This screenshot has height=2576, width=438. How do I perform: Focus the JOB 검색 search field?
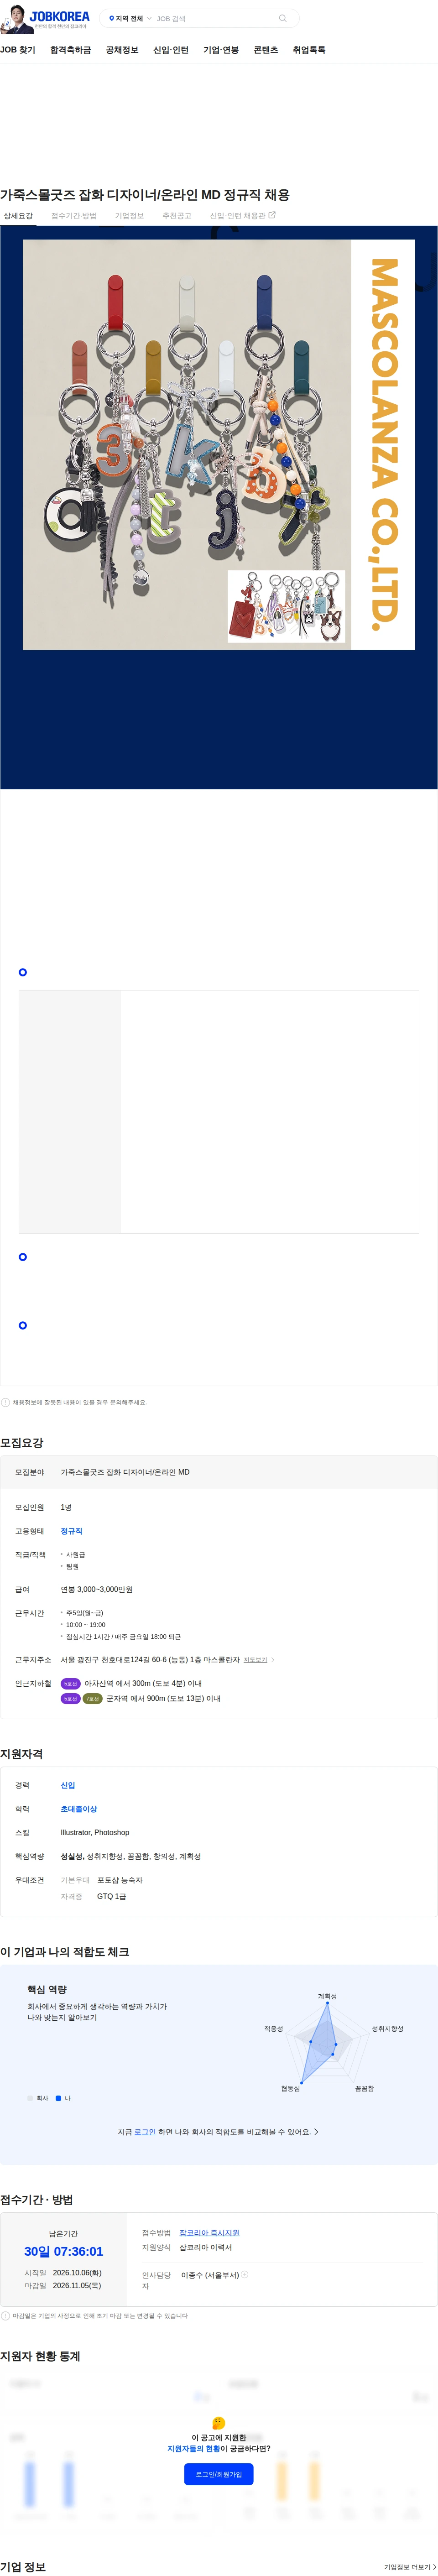click(x=213, y=18)
